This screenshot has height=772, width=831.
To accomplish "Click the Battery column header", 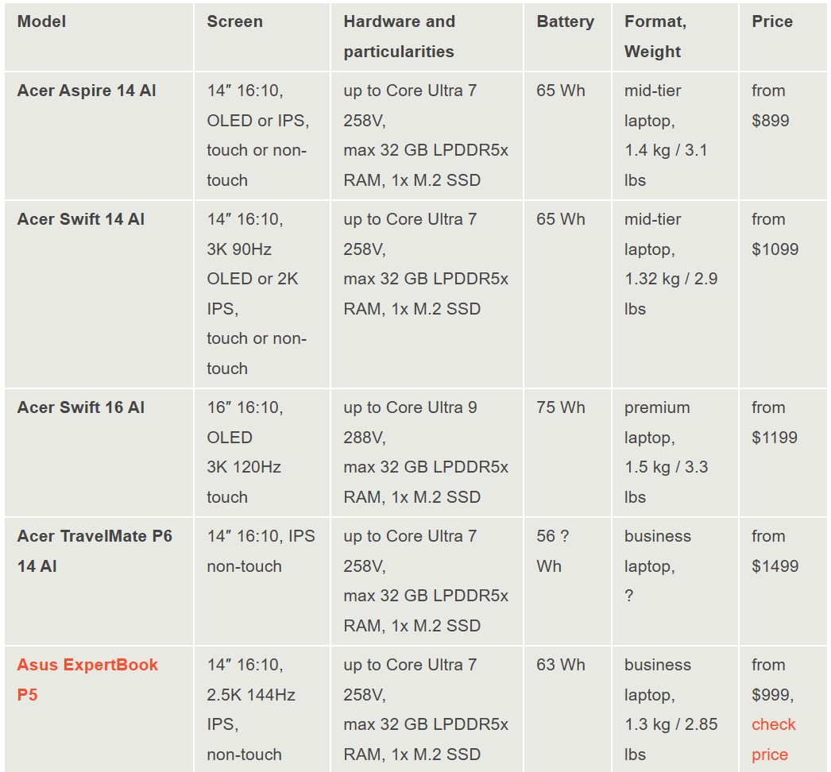I will (565, 22).
